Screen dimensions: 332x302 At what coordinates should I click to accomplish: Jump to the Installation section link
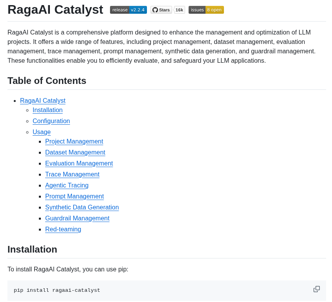(x=48, y=110)
